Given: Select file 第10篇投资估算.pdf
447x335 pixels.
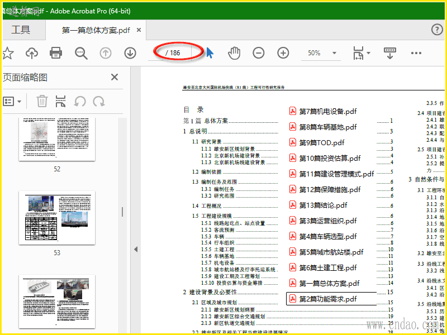Looking at the screenshot, I should click(325, 158).
